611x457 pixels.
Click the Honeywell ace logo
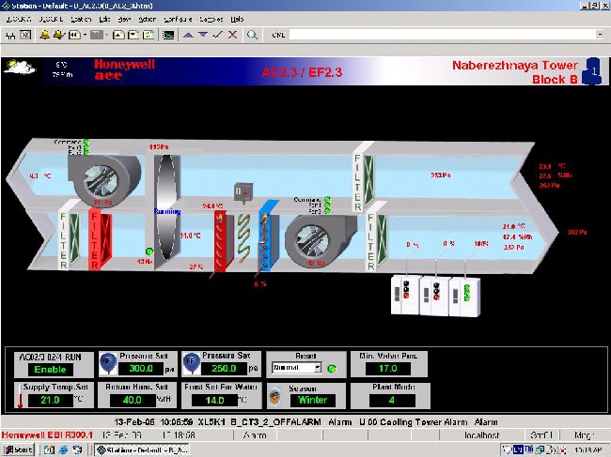tap(124, 69)
